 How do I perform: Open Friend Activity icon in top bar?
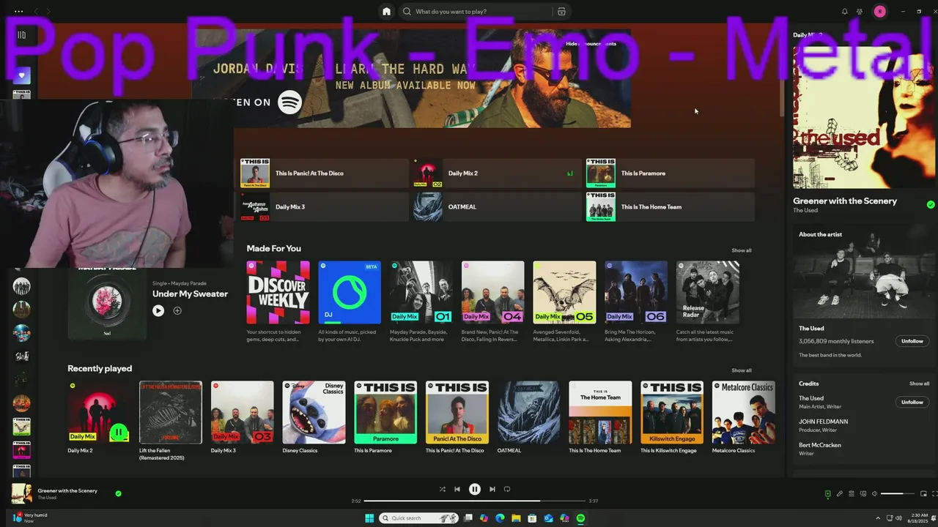[x=860, y=12]
